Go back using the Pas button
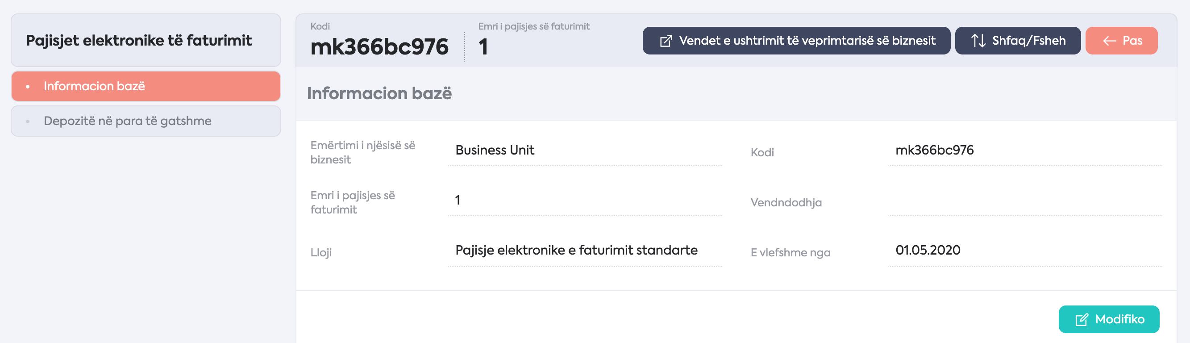 click(x=1121, y=41)
